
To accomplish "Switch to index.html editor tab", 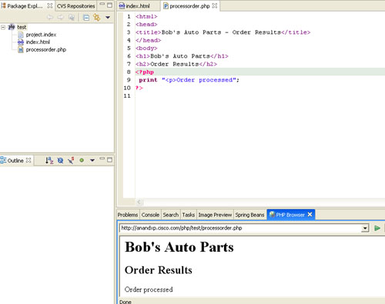I will 138,6.
